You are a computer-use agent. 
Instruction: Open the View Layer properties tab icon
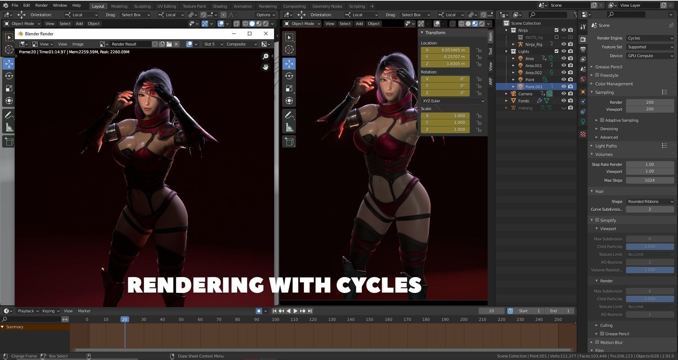click(x=583, y=59)
